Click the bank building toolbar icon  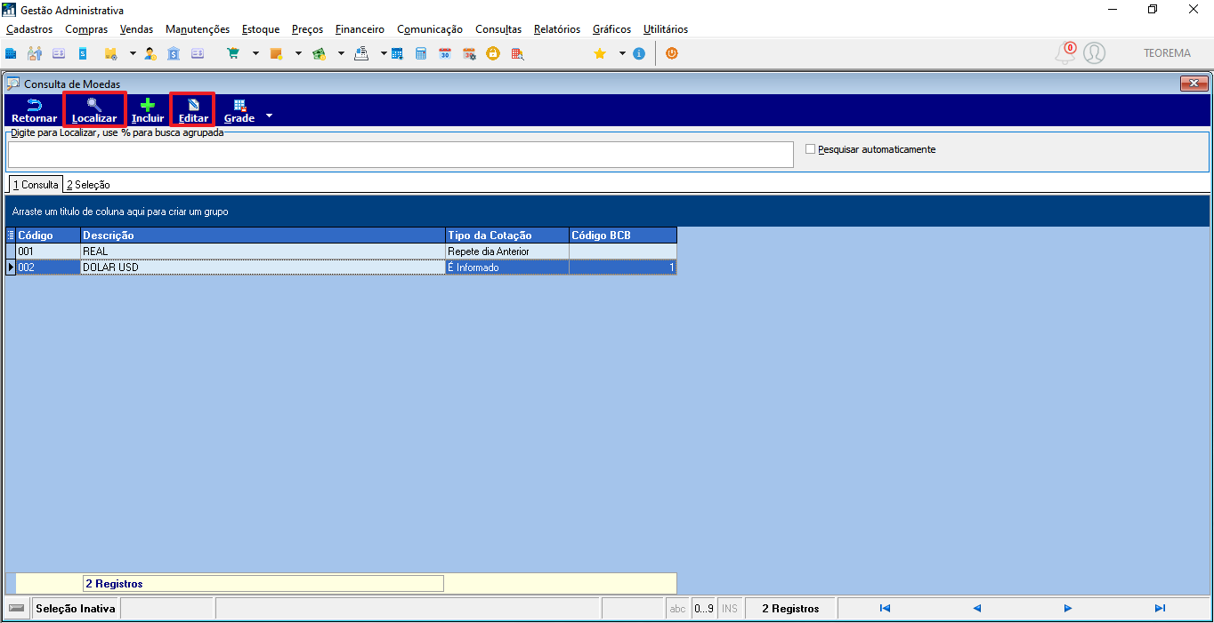[x=174, y=53]
